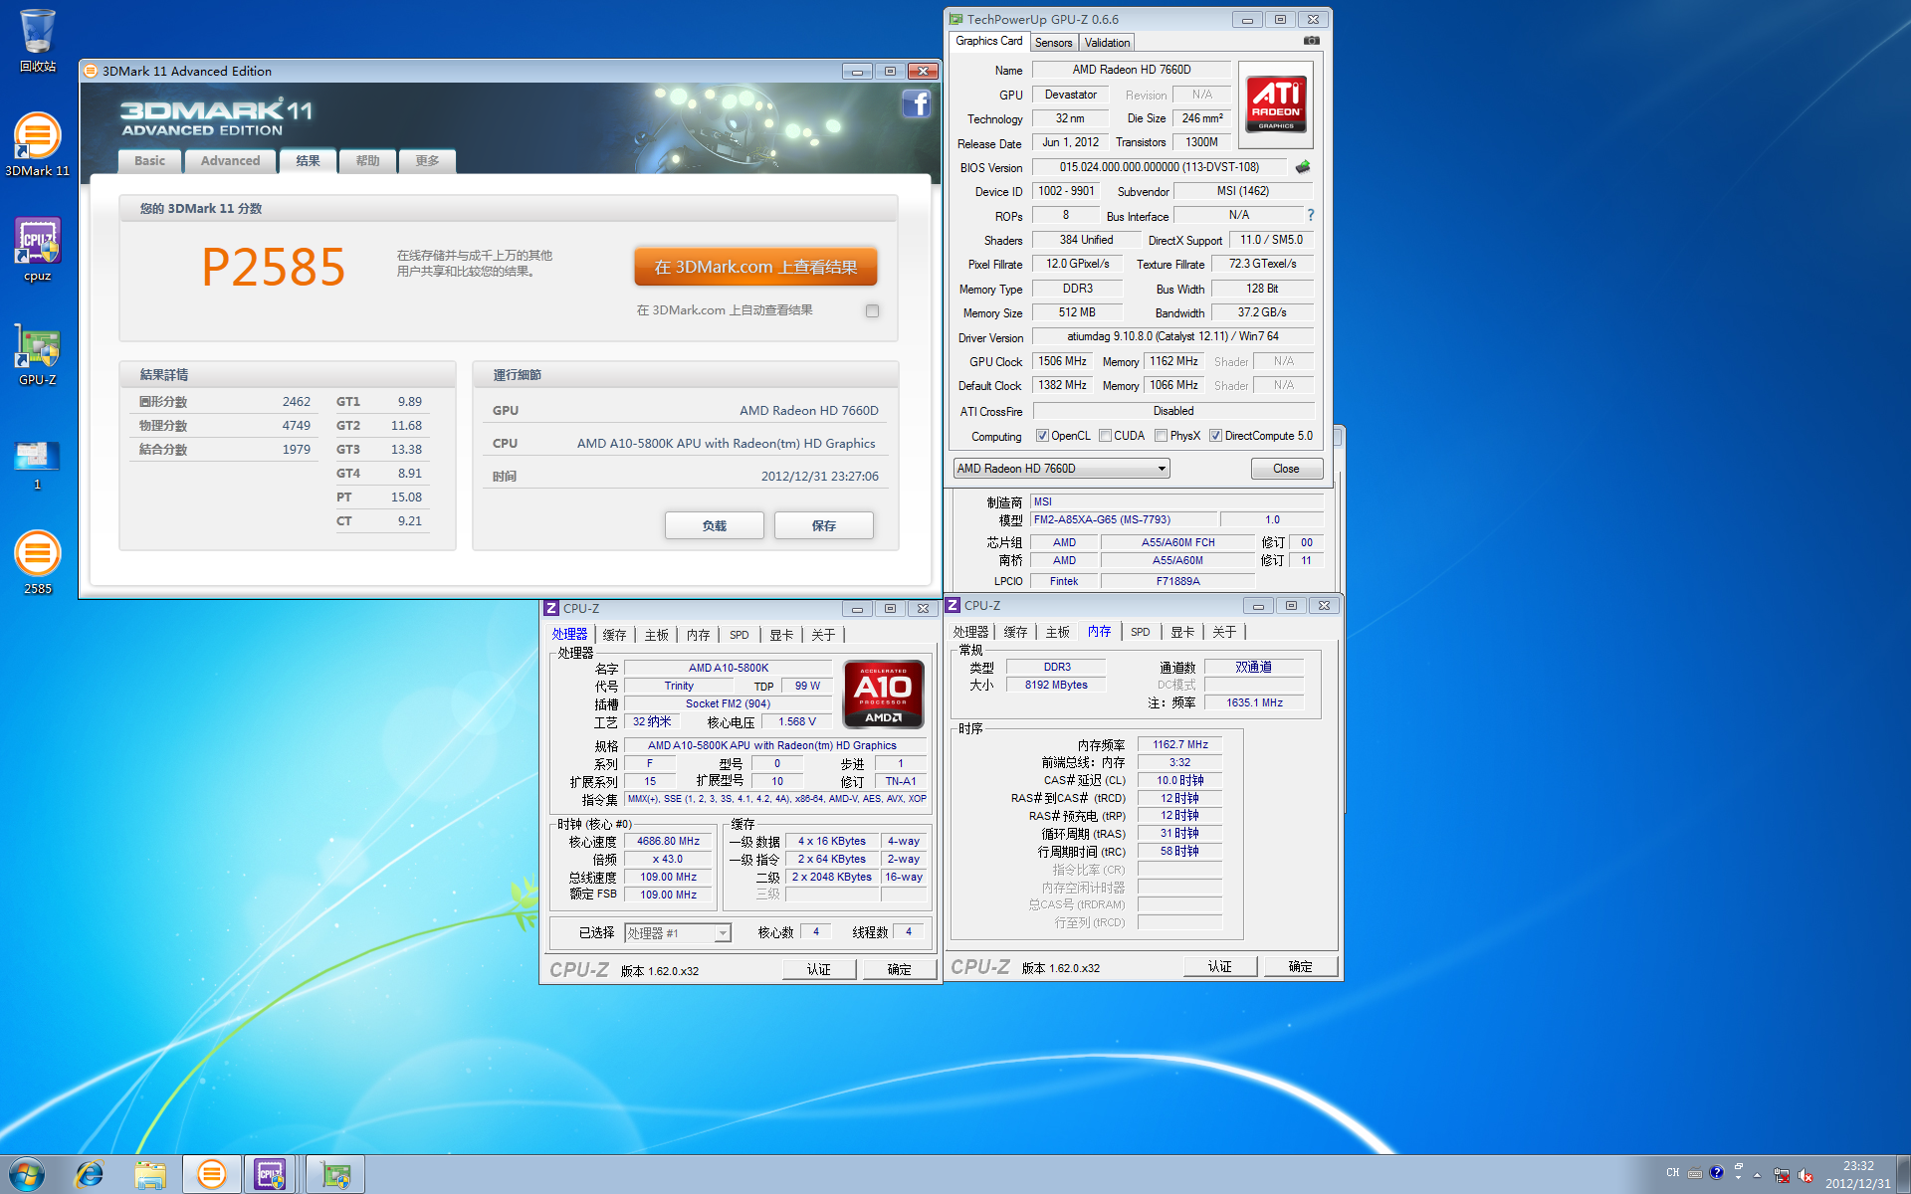Click the core speed value 4686.80 MHz

[x=668, y=842]
